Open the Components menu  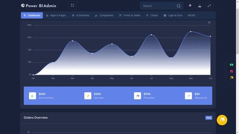pyautogui.click(x=104, y=15)
